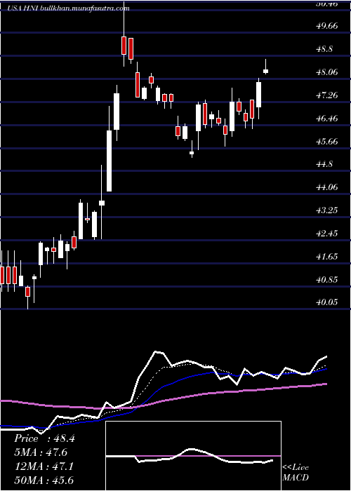This screenshot has width=351, height=491.
Task: Select the 40.05 price axis label
Action: (327, 302)
